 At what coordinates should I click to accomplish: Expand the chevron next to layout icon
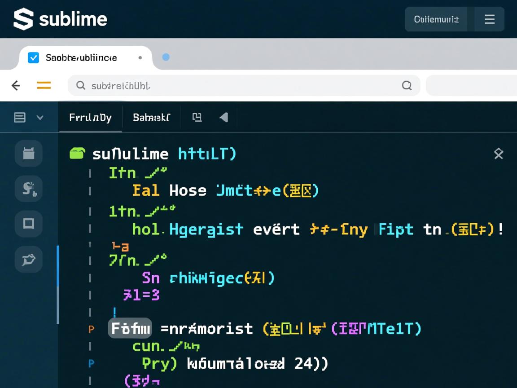[x=40, y=118]
